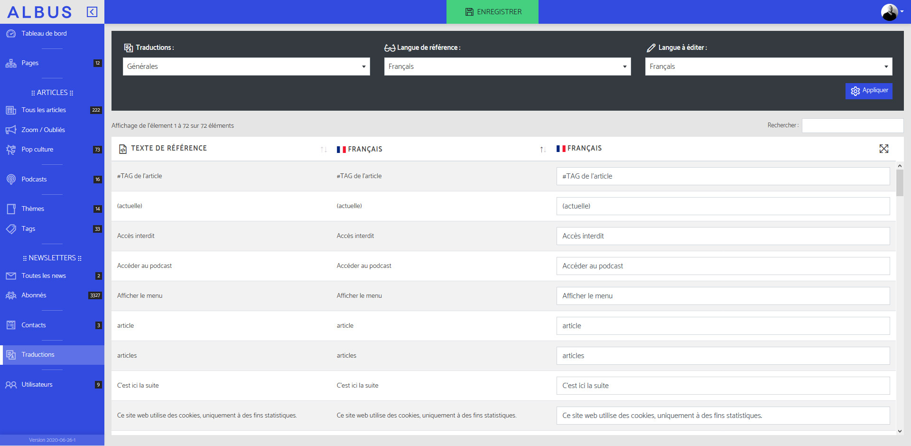Edit the cookies statistiques translation field
The image size is (911, 446).
[x=723, y=416]
